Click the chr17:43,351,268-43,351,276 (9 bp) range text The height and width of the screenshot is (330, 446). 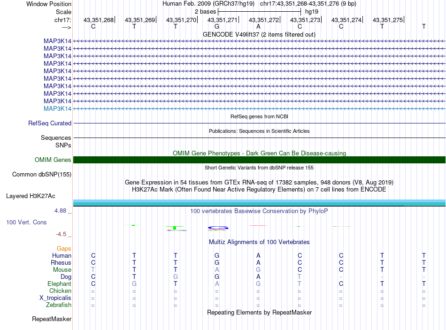click(x=308, y=4)
